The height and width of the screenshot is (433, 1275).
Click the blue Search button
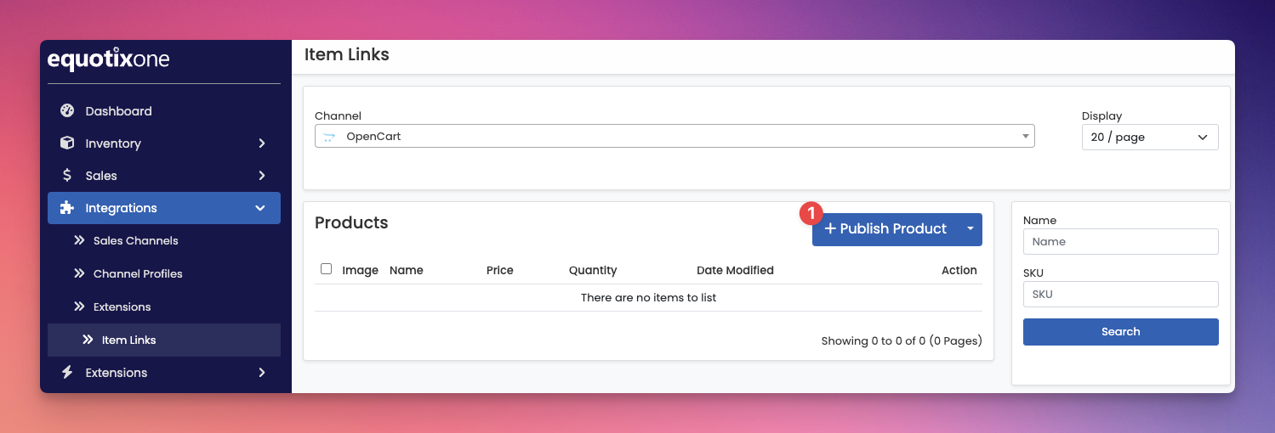coord(1120,332)
